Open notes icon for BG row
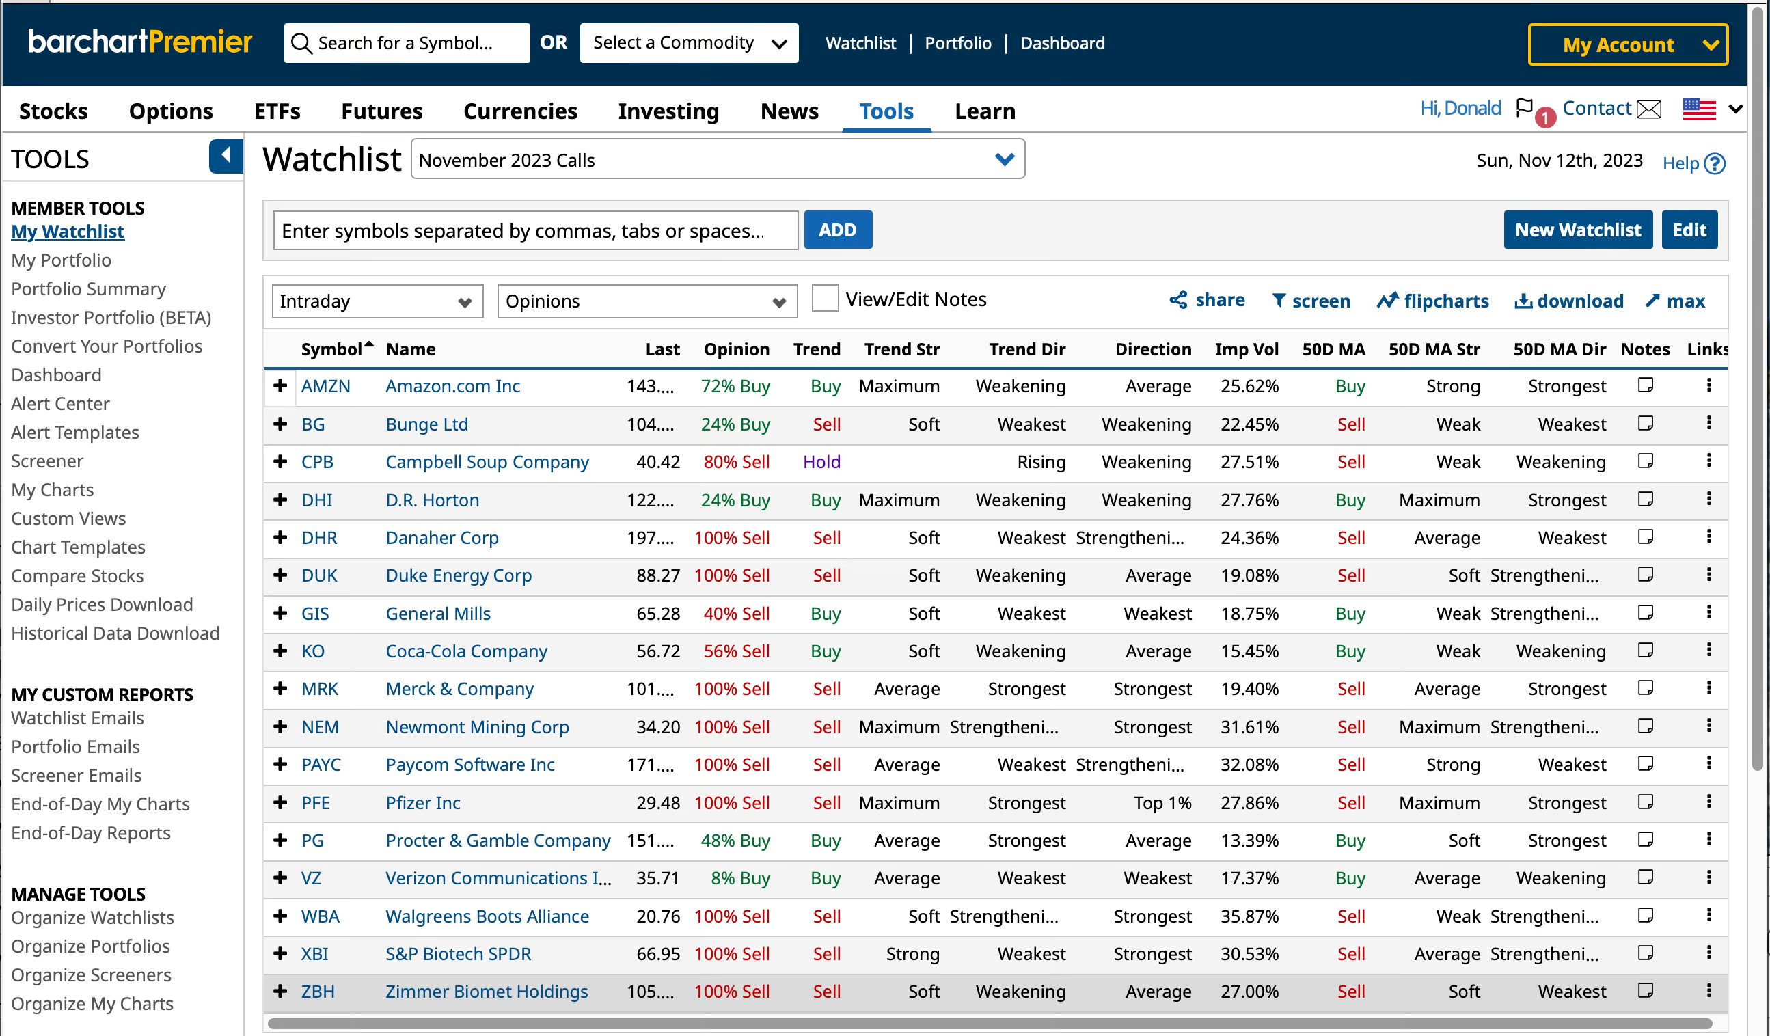The height and width of the screenshot is (1036, 1770). pyautogui.click(x=1645, y=423)
